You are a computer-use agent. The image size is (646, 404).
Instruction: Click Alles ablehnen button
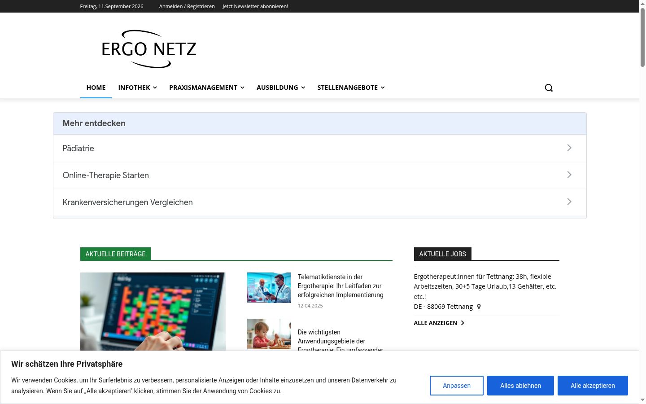(520, 386)
